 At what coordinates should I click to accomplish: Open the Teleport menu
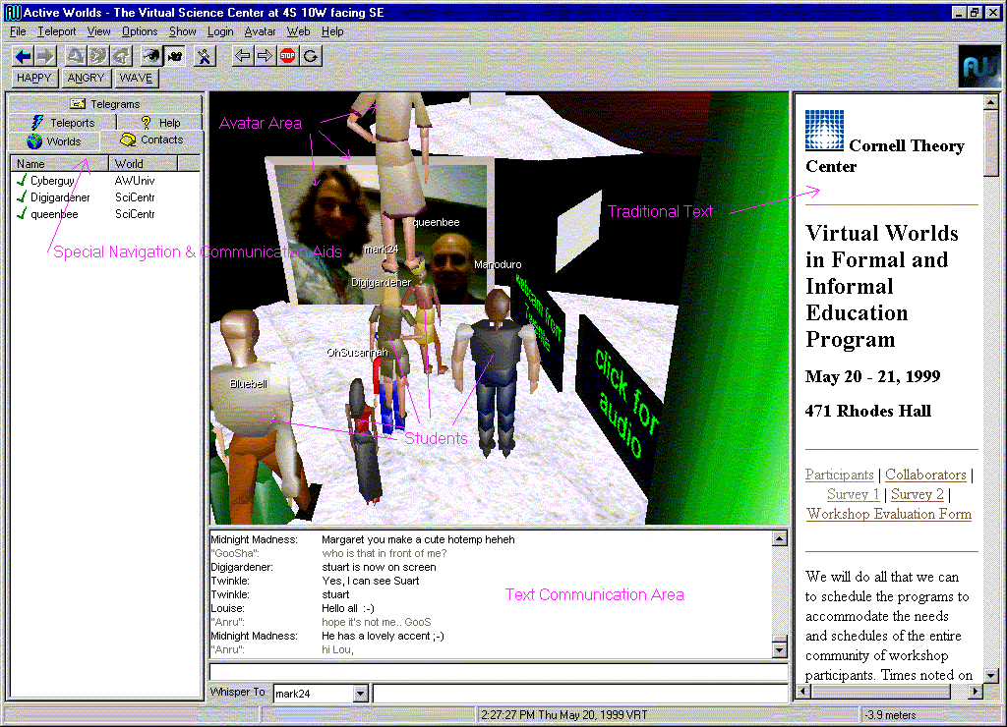click(x=56, y=31)
